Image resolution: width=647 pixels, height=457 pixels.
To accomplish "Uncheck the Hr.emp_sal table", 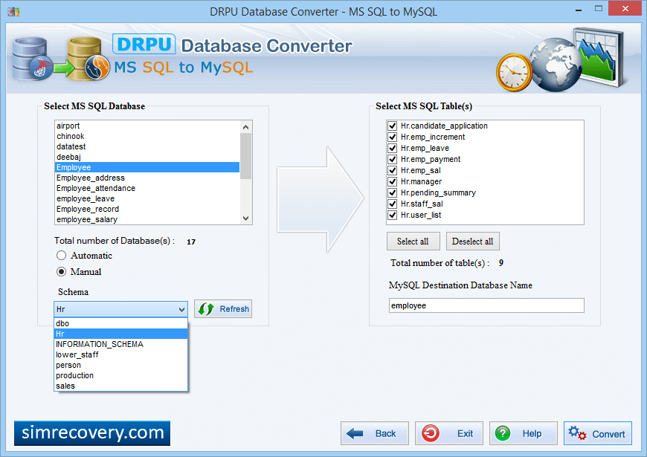I will coord(392,170).
